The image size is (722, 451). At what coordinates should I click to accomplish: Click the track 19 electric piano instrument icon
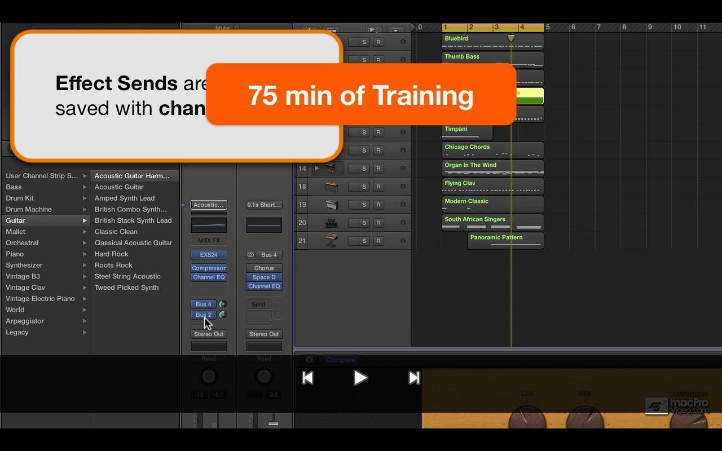point(332,205)
